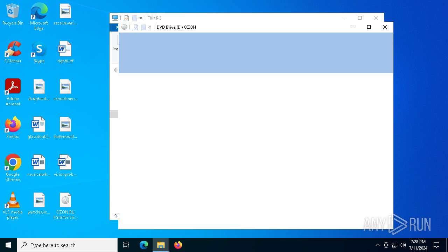Select the rightii.rtf document icon
Screen dimensions: 448x252
(x=65, y=52)
